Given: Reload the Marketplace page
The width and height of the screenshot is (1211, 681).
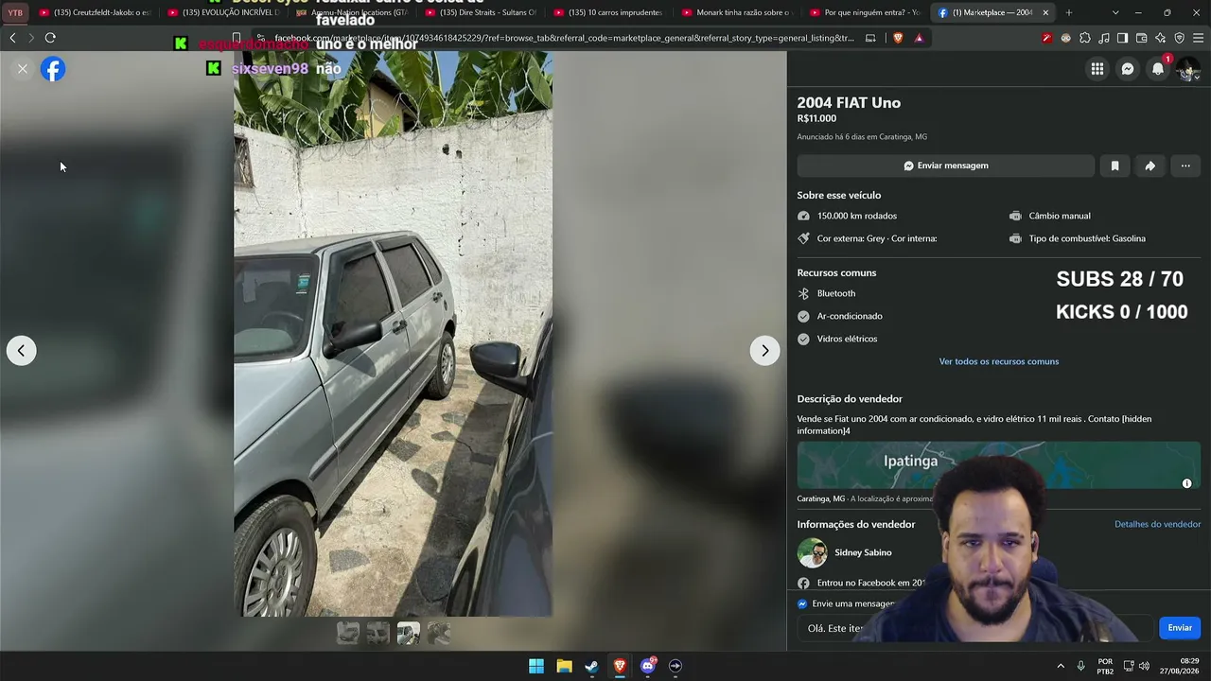Looking at the screenshot, I should pyautogui.click(x=50, y=38).
